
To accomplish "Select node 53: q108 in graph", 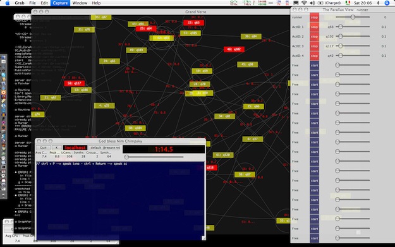I will pyautogui.click(x=81, y=90).
